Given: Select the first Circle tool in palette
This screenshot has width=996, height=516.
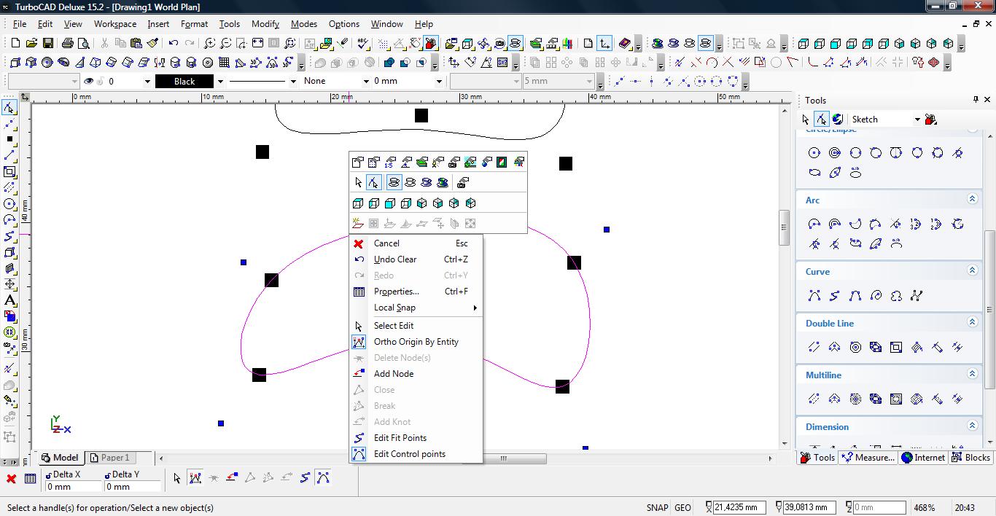Looking at the screenshot, I should pyautogui.click(x=814, y=153).
